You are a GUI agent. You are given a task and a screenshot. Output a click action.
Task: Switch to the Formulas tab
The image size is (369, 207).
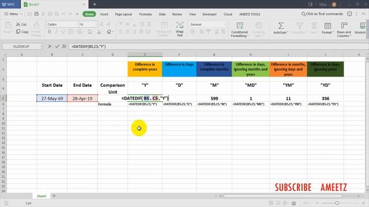pyautogui.click(x=145, y=14)
